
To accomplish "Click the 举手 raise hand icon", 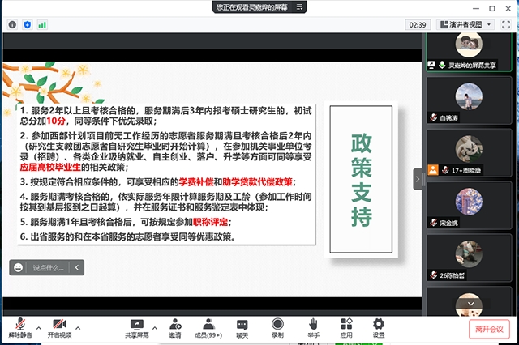I will (x=313, y=328).
